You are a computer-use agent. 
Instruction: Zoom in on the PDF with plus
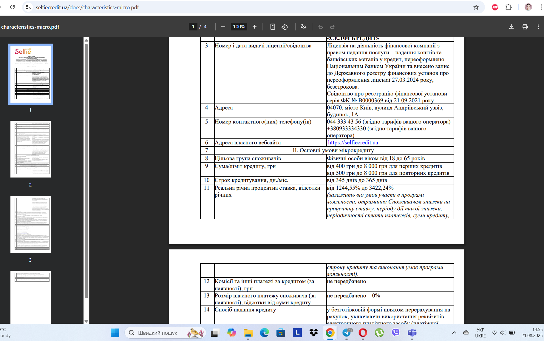pyautogui.click(x=254, y=27)
